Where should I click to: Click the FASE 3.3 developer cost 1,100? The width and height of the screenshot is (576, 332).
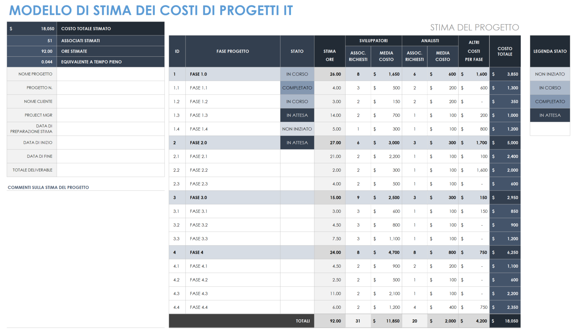[x=394, y=239]
